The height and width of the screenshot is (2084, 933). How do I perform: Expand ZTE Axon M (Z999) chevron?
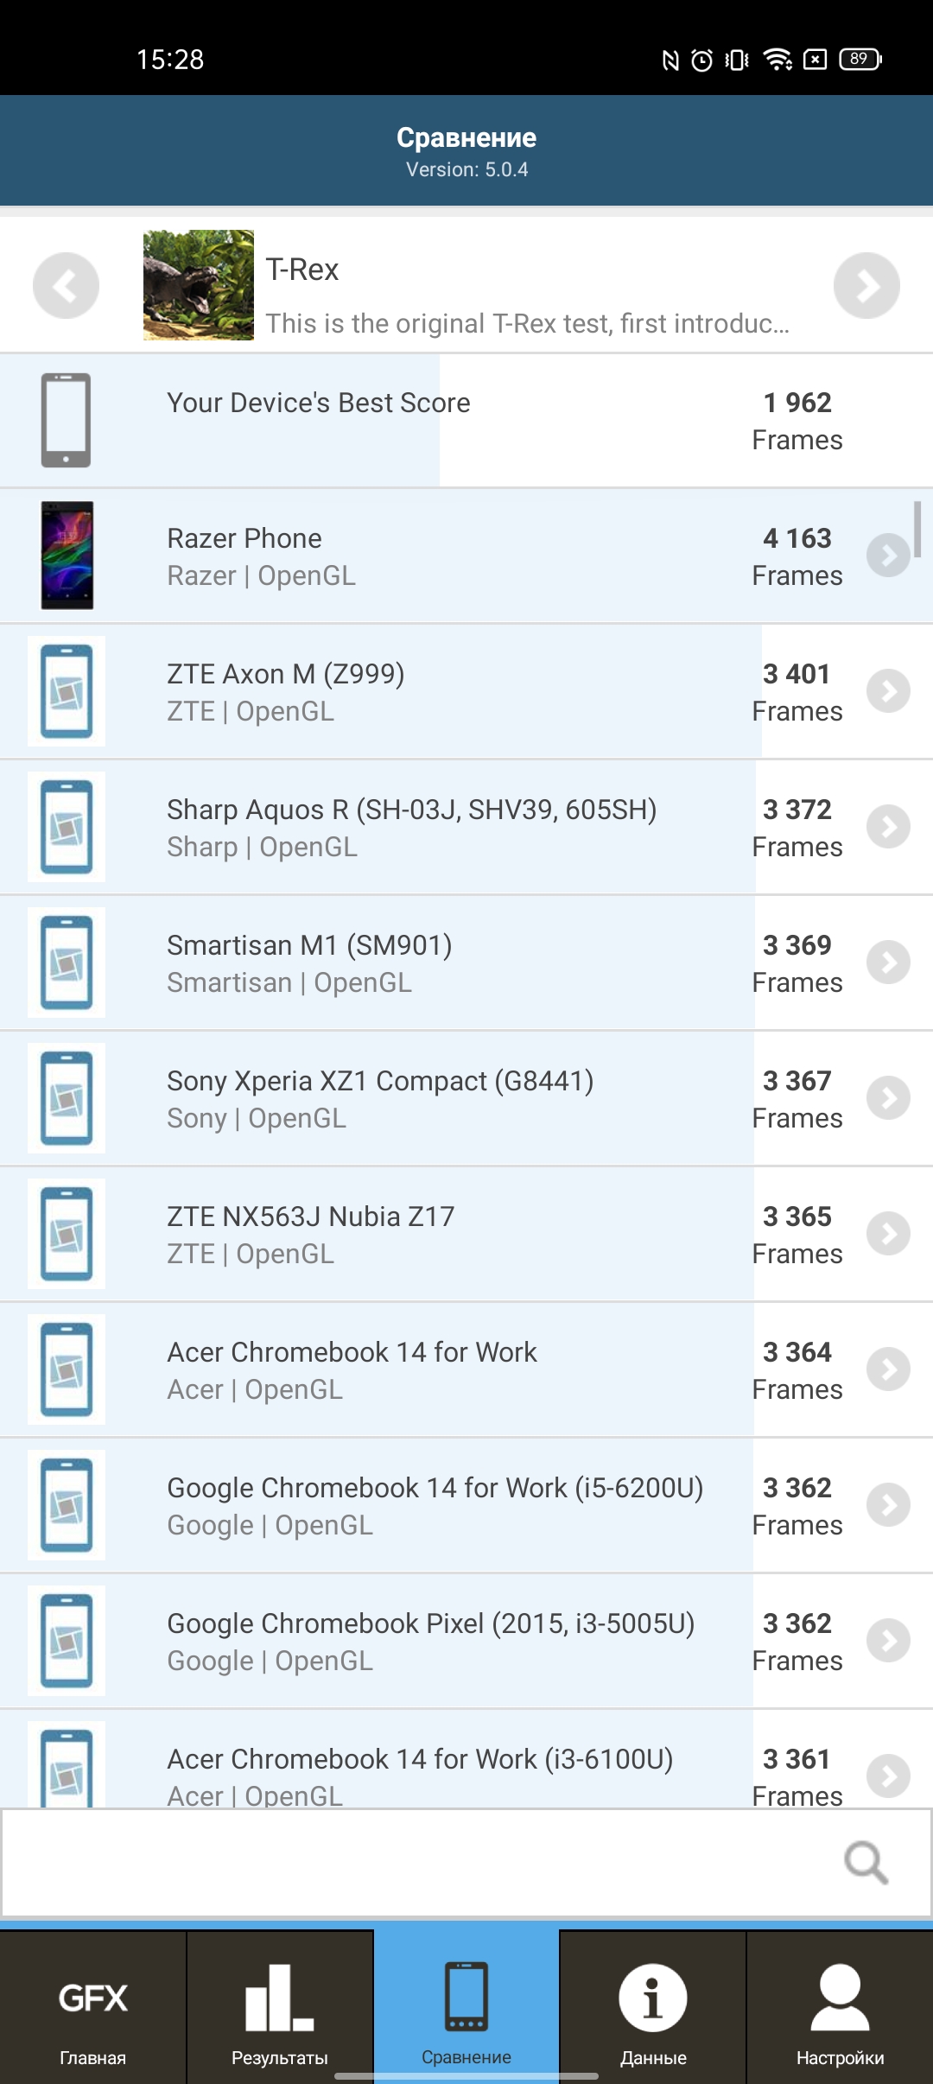pos(888,691)
